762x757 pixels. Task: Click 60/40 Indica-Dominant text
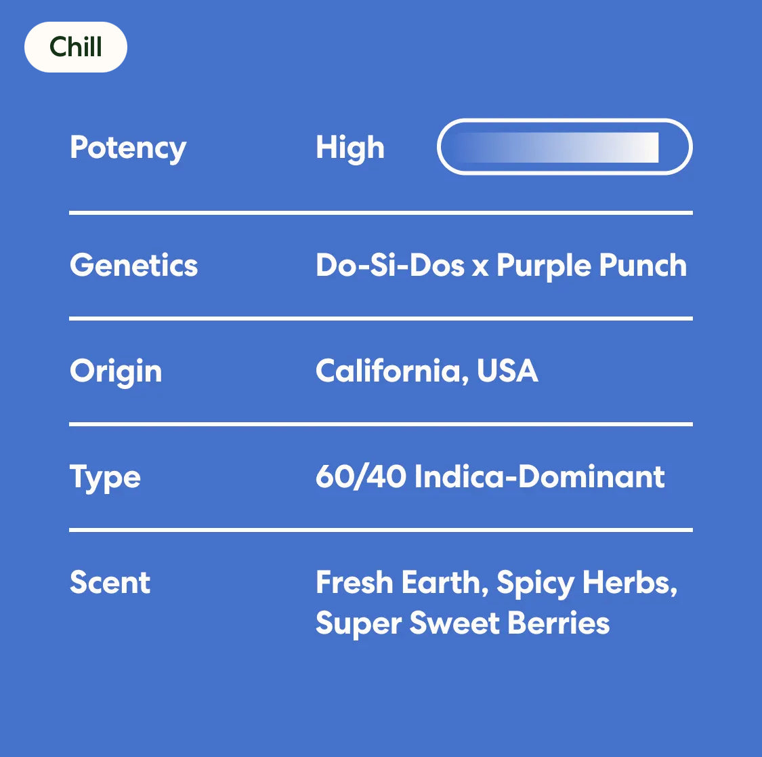pos(490,476)
